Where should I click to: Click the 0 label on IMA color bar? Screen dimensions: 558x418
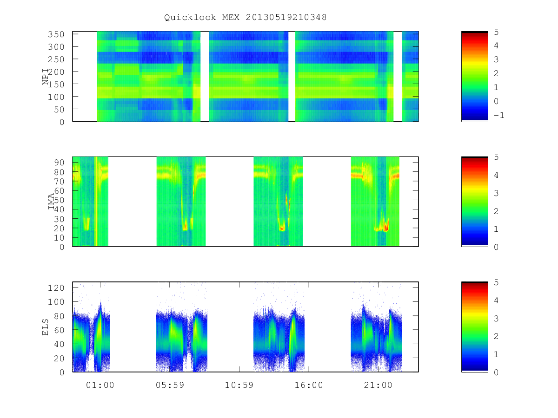[496, 247]
